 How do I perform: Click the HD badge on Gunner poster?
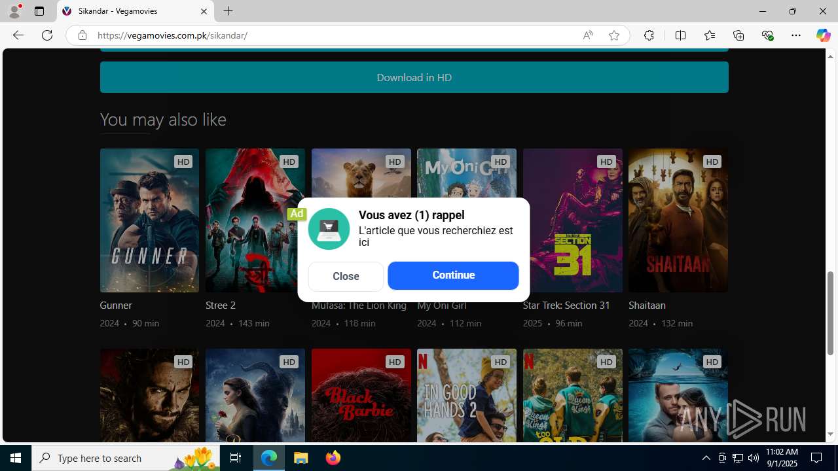[183, 162]
